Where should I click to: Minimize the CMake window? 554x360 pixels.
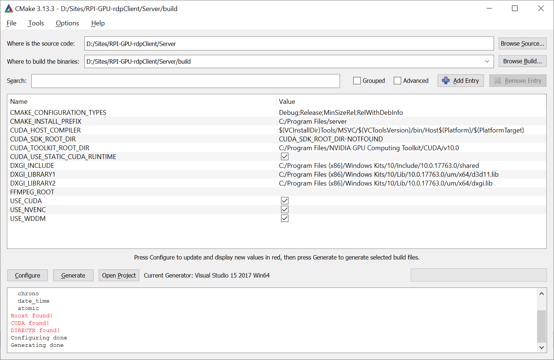[490, 8]
